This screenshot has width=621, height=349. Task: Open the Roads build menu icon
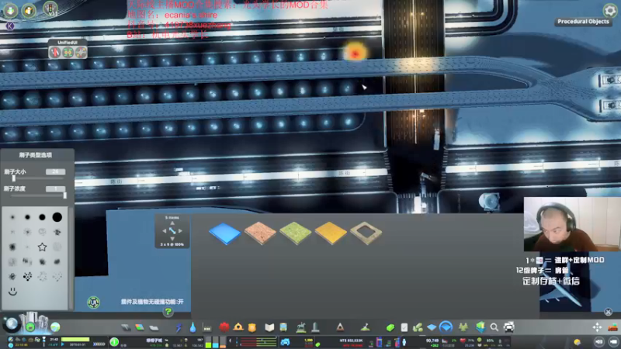tap(126, 327)
